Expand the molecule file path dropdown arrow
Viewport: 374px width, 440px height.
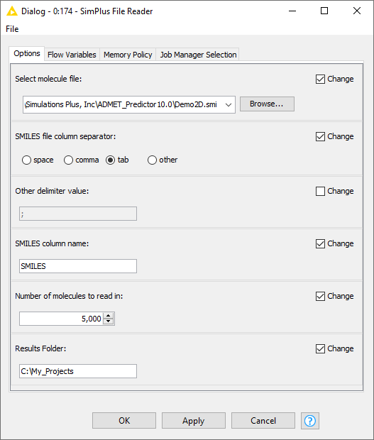click(x=229, y=104)
